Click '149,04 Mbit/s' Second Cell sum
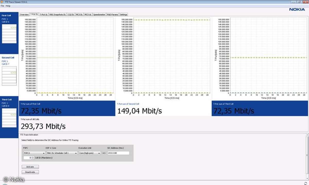The image size is (309, 185). pos(140,111)
